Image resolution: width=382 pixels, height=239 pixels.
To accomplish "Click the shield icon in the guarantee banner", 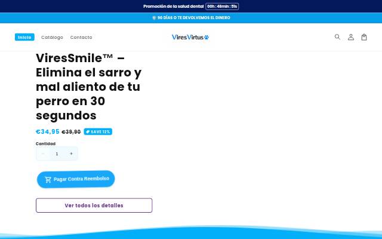I will [154, 18].
